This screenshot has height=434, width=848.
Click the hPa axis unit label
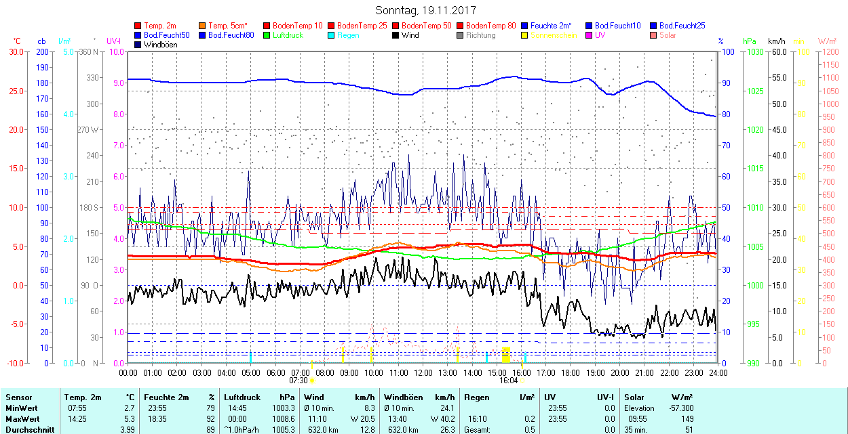click(750, 41)
